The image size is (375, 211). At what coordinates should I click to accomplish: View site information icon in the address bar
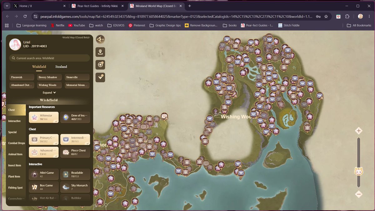36,16
